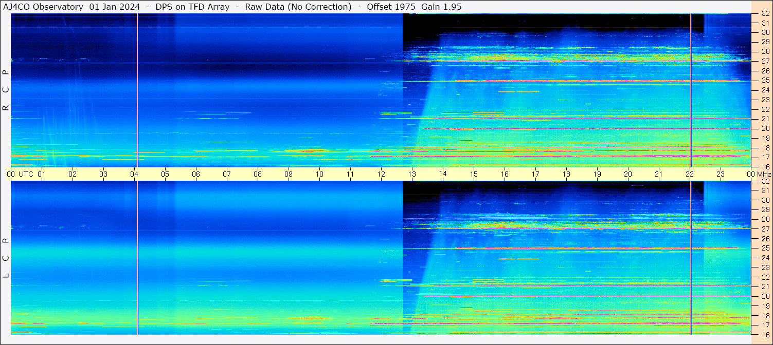Click '19' MHz tick of RCP panel
The height and width of the screenshot is (345, 773).
tap(765, 138)
